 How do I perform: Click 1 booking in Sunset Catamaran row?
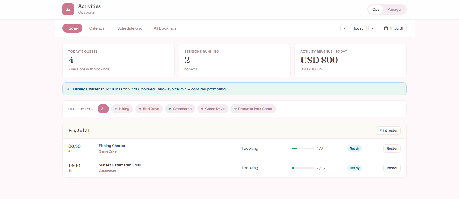(250, 168)
